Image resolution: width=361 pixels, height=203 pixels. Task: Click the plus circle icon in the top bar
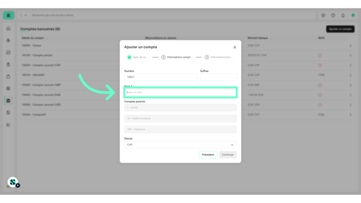(x=323, y=15)
